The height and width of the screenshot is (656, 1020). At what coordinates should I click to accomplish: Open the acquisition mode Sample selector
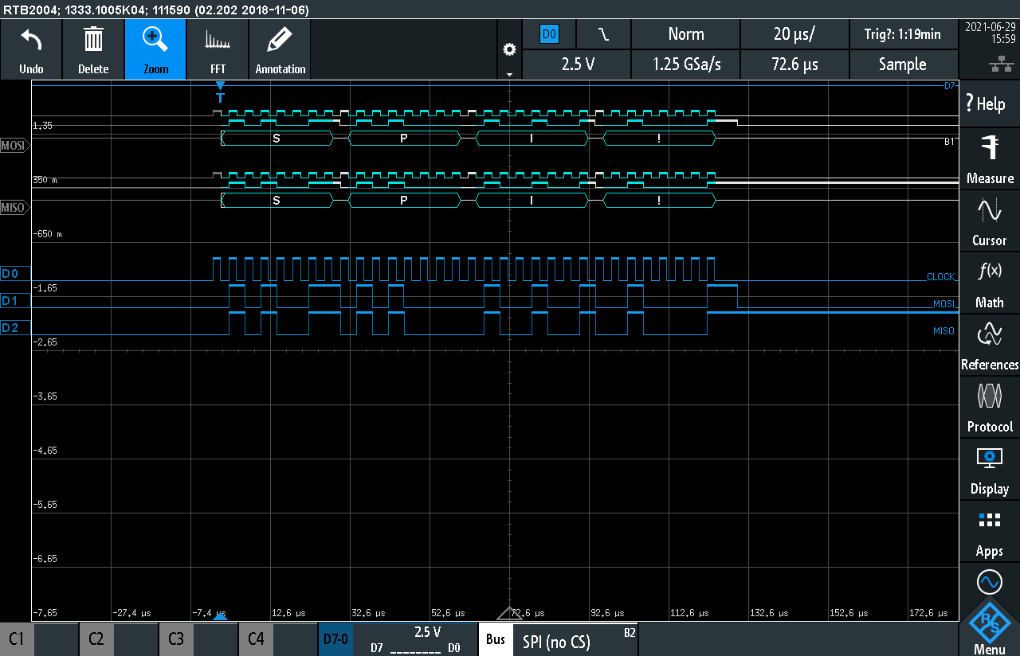coord(904,64)
